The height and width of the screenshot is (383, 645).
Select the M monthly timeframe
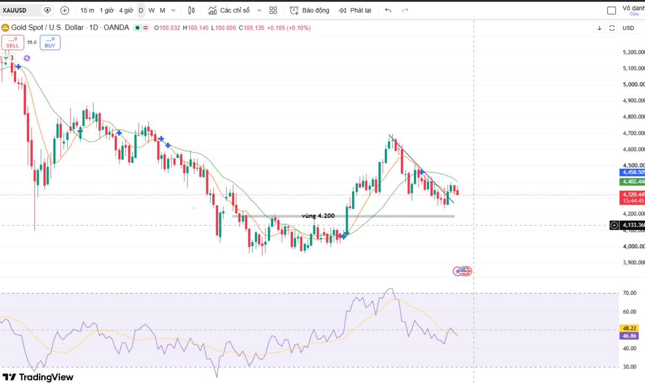point(162,10)
